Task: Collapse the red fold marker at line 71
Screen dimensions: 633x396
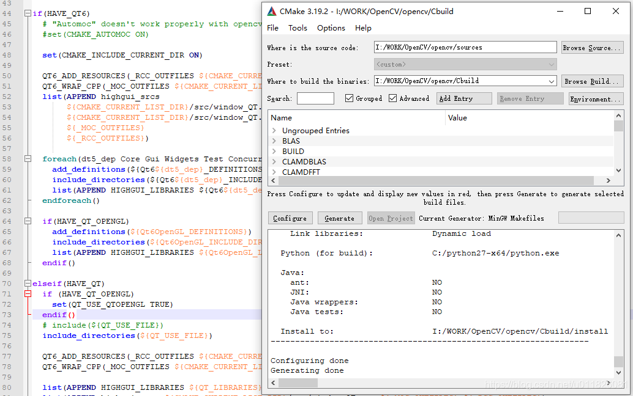Action: tap(28, 294)
